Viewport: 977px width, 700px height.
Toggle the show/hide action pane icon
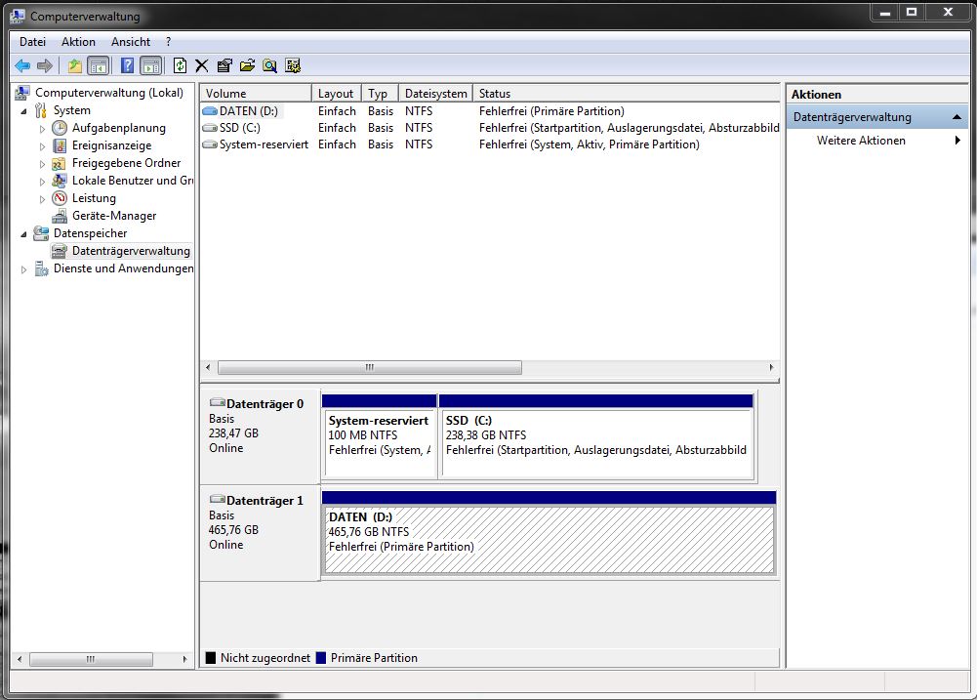pyautogui.click(x=150, y=65)
